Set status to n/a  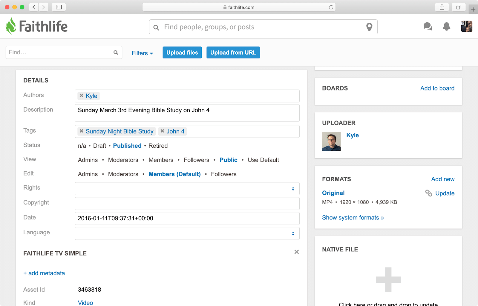tap(82, 146)
